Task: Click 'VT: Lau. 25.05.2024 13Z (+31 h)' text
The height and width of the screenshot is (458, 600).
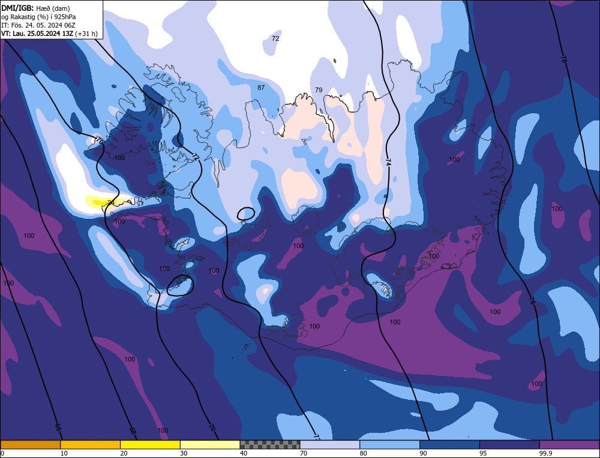Action: [49, 34]
